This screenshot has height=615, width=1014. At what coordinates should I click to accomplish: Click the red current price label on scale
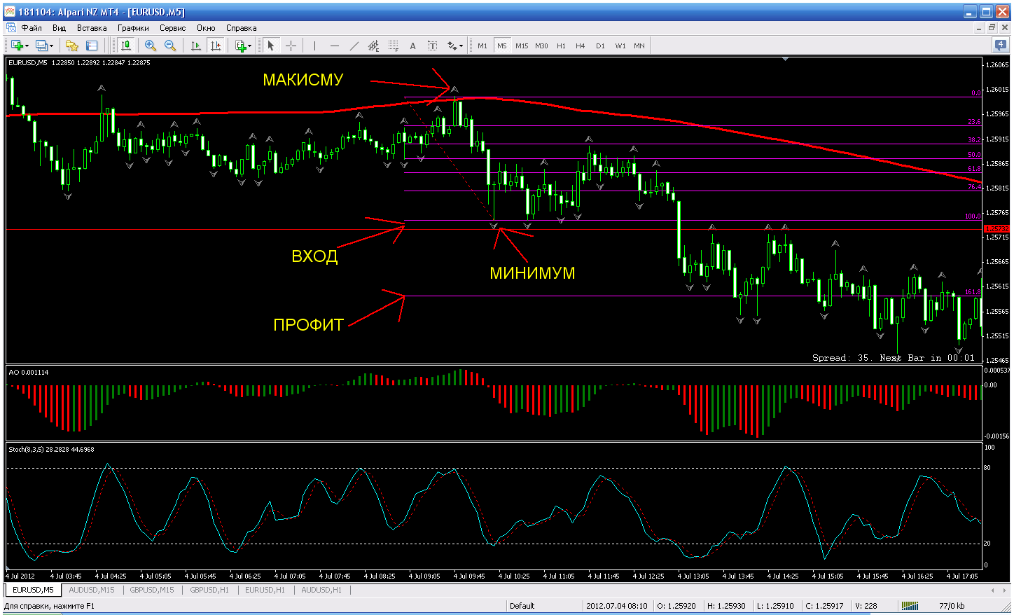996,229
